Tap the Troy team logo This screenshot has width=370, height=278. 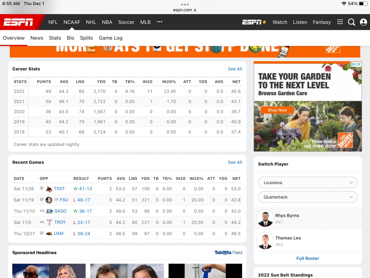pos(49,222)
